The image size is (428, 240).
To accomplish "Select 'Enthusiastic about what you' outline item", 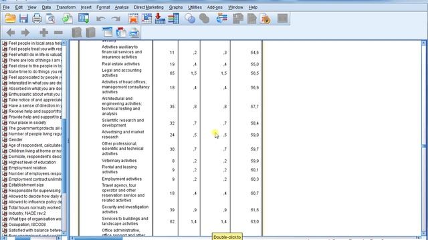I will click(35, 94).
